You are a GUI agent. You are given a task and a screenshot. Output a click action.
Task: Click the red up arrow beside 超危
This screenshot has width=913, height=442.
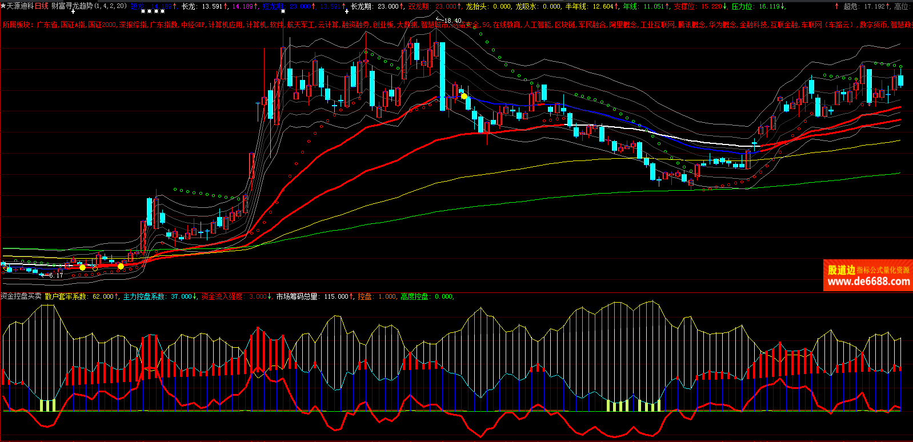pos(836,6)
